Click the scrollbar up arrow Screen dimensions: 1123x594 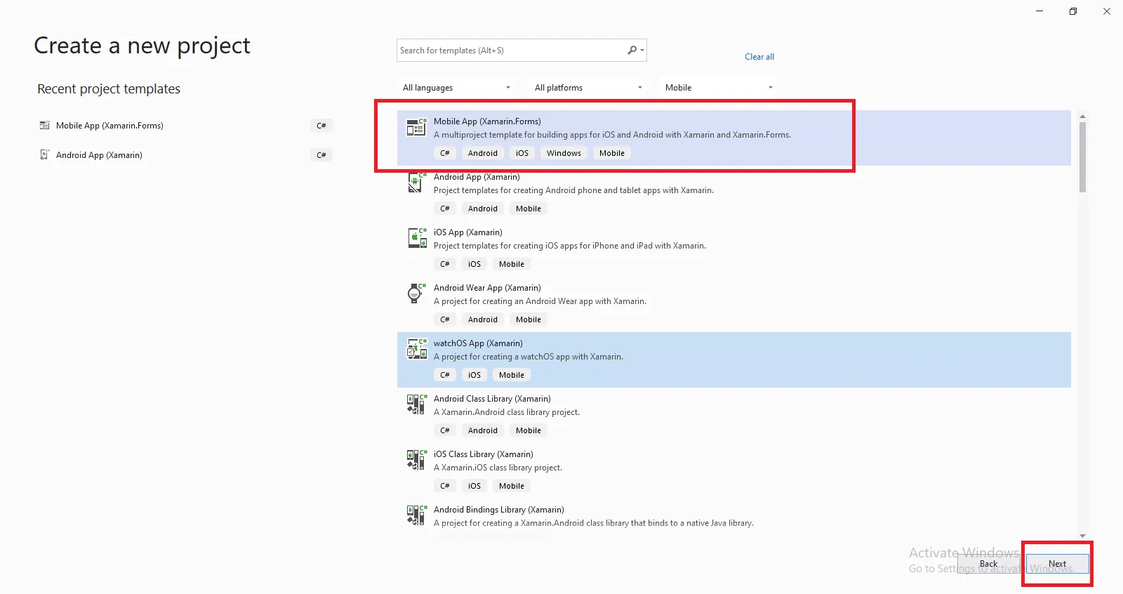(x=1082, y=116)
